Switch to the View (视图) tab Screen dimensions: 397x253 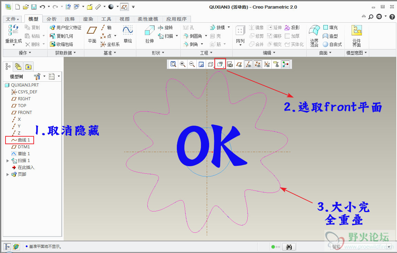[x=125, y=19]
